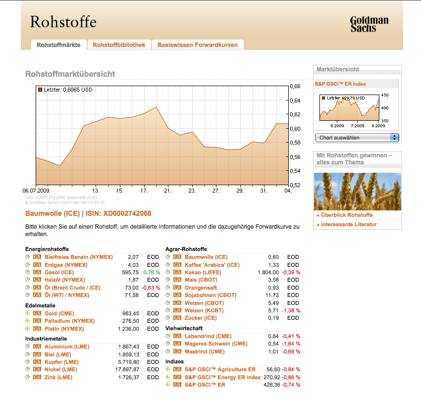Click the clock icon beside Baumwolle (ICE)
Screen dimensions: 421x400
point(167,257)
